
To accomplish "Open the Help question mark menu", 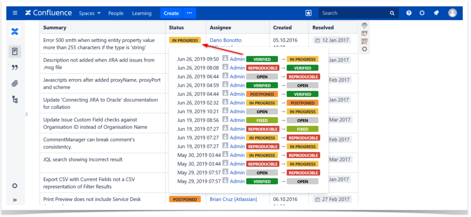I will (x=409, y=13).
